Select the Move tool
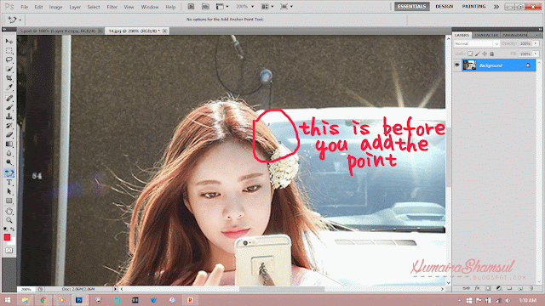Viewport: 545px width, 306px height. pyautogui.click(x=9, y=42)
